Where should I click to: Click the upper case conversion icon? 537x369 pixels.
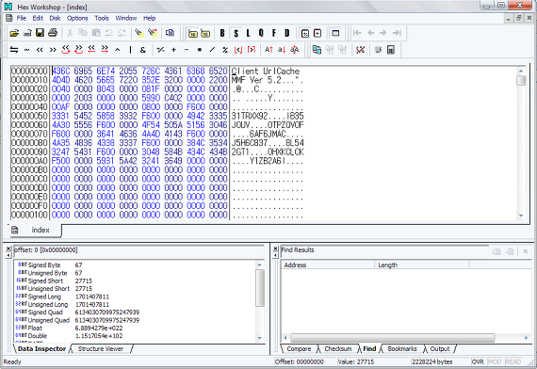(x=268, y=50)
